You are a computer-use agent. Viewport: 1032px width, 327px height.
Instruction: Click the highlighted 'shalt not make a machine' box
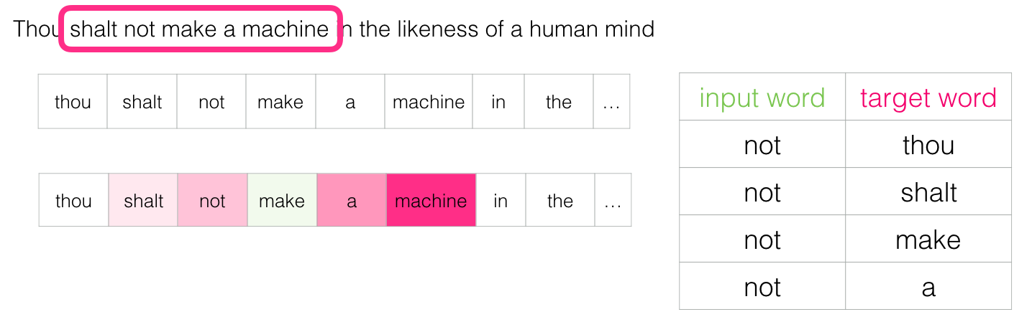click(200, 29)
